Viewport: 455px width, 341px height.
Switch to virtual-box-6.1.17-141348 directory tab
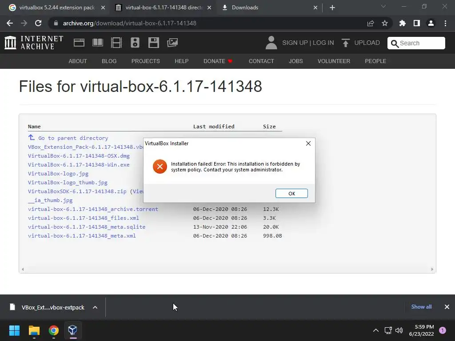(164, 8)
